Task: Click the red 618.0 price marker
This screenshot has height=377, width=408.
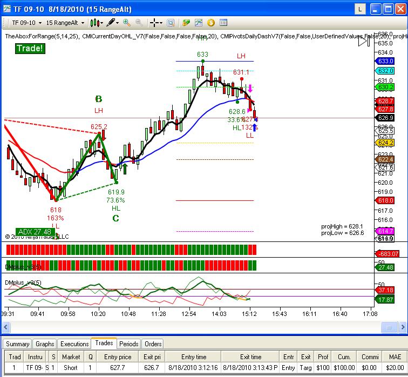Action: [x=385, y=200]
